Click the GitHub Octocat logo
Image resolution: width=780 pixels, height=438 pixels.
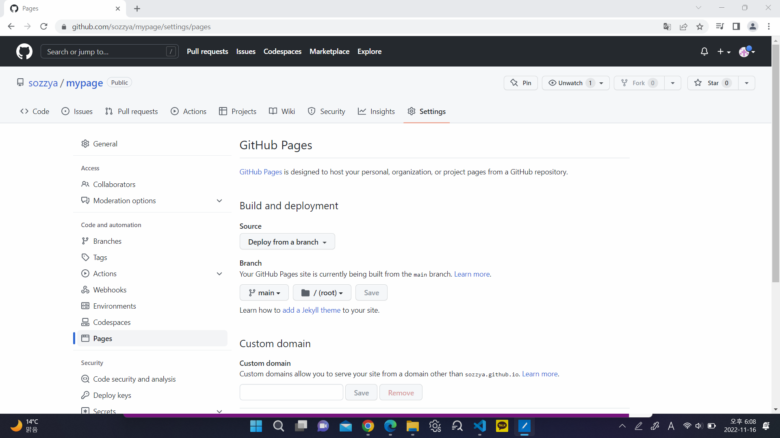point(24,52)
